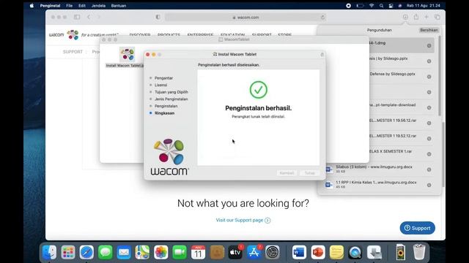Open Apple TV from the Dock

click(x=235, y=252)
